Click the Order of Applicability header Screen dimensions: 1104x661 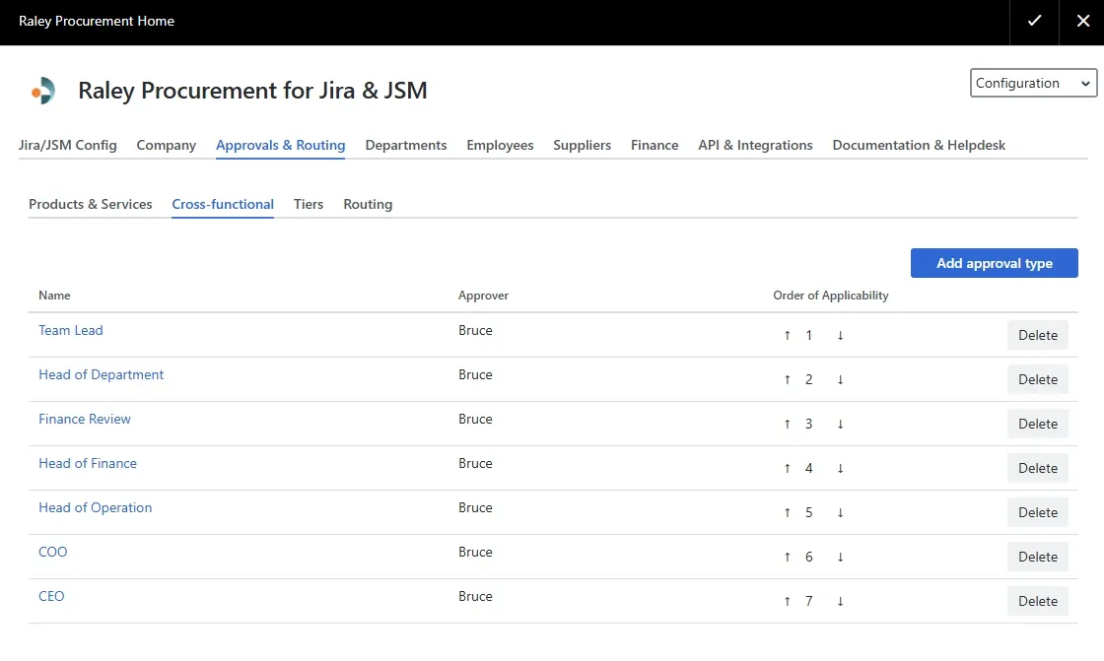(x=831, y=296)
